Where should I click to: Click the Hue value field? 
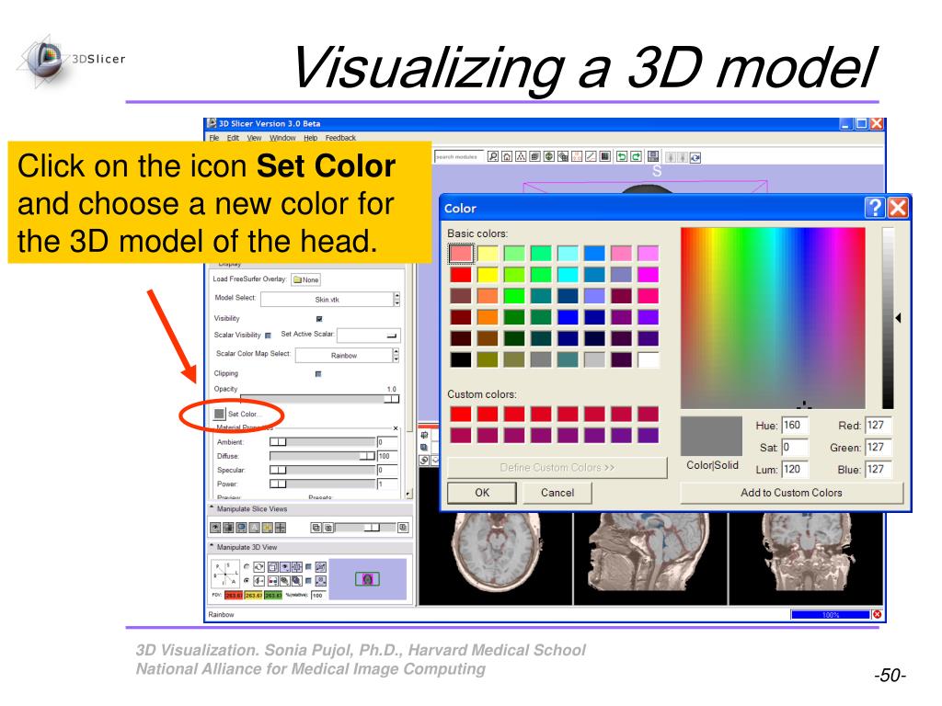(795, 425)
